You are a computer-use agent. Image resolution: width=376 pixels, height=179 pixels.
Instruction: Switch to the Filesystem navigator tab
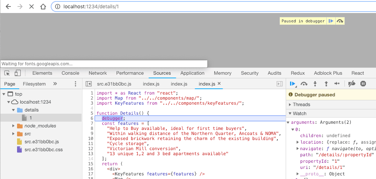coord(34,84)
